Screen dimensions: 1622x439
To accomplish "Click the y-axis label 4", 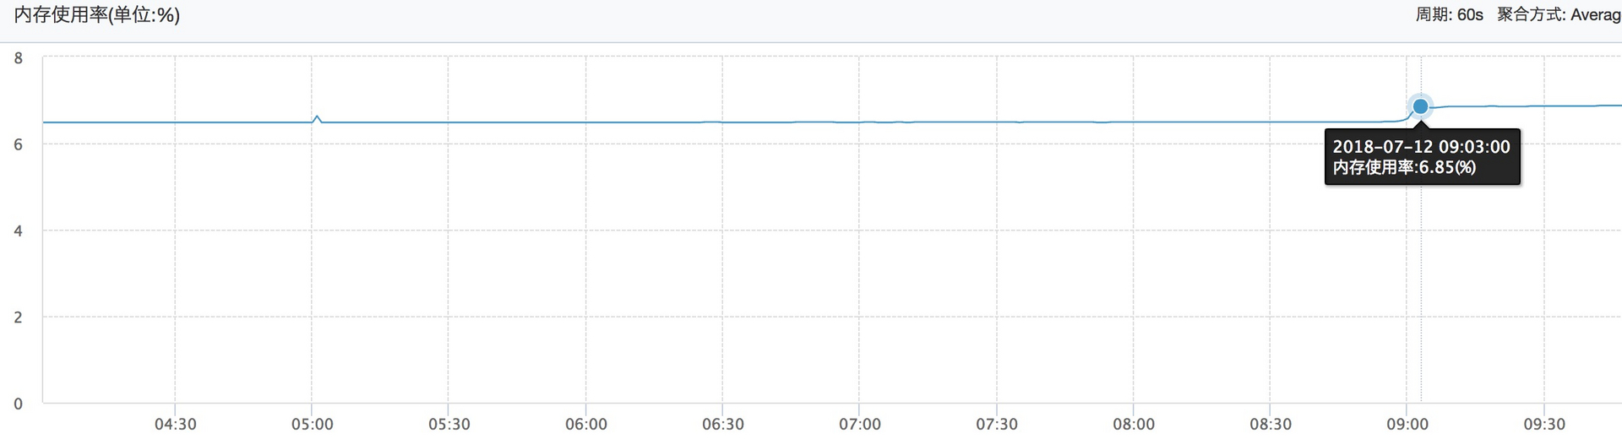I will click(18, 230).
